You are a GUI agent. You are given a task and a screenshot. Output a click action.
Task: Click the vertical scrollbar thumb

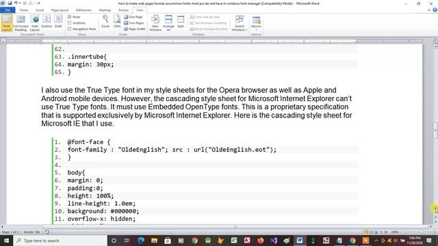(x=435, y=130)
